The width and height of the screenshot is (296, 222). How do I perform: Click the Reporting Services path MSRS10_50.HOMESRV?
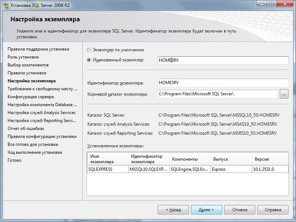click(217, 133)
